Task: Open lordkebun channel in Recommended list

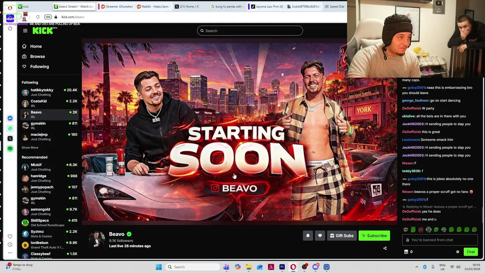Action: pos(49,245)
